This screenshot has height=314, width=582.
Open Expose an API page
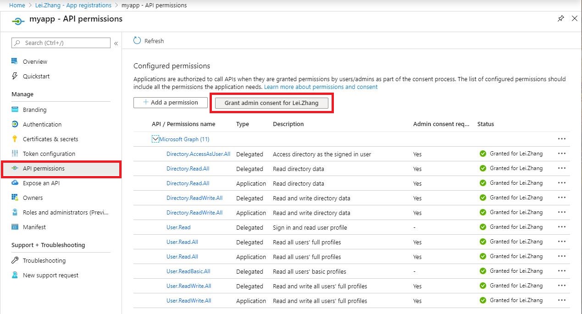point(41,183)
